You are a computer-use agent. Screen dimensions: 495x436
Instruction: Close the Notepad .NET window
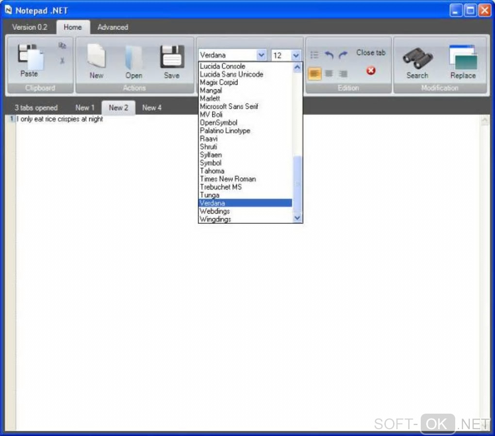click(485, 10)
